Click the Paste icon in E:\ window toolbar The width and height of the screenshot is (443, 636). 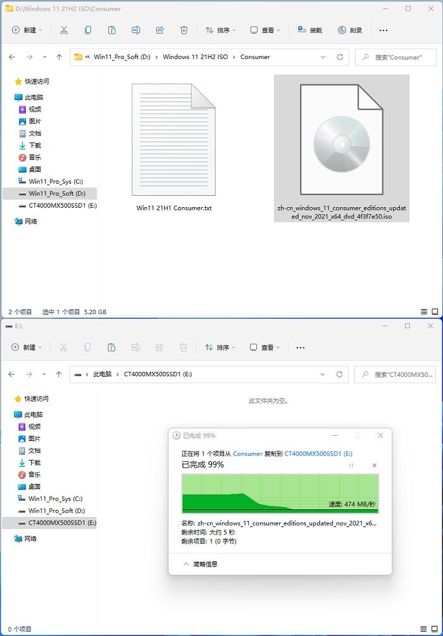[111, 348]
